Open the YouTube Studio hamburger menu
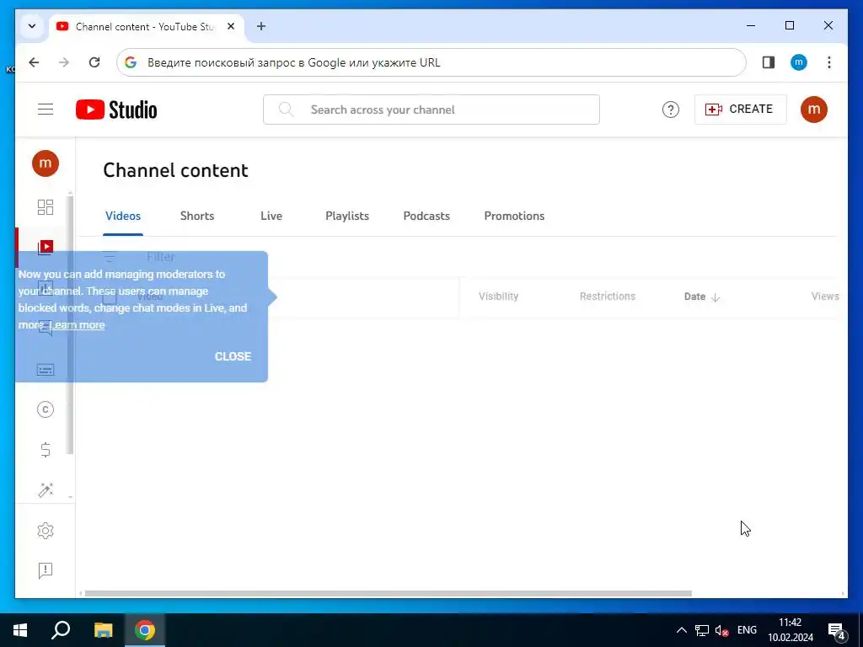 point(46,110)
